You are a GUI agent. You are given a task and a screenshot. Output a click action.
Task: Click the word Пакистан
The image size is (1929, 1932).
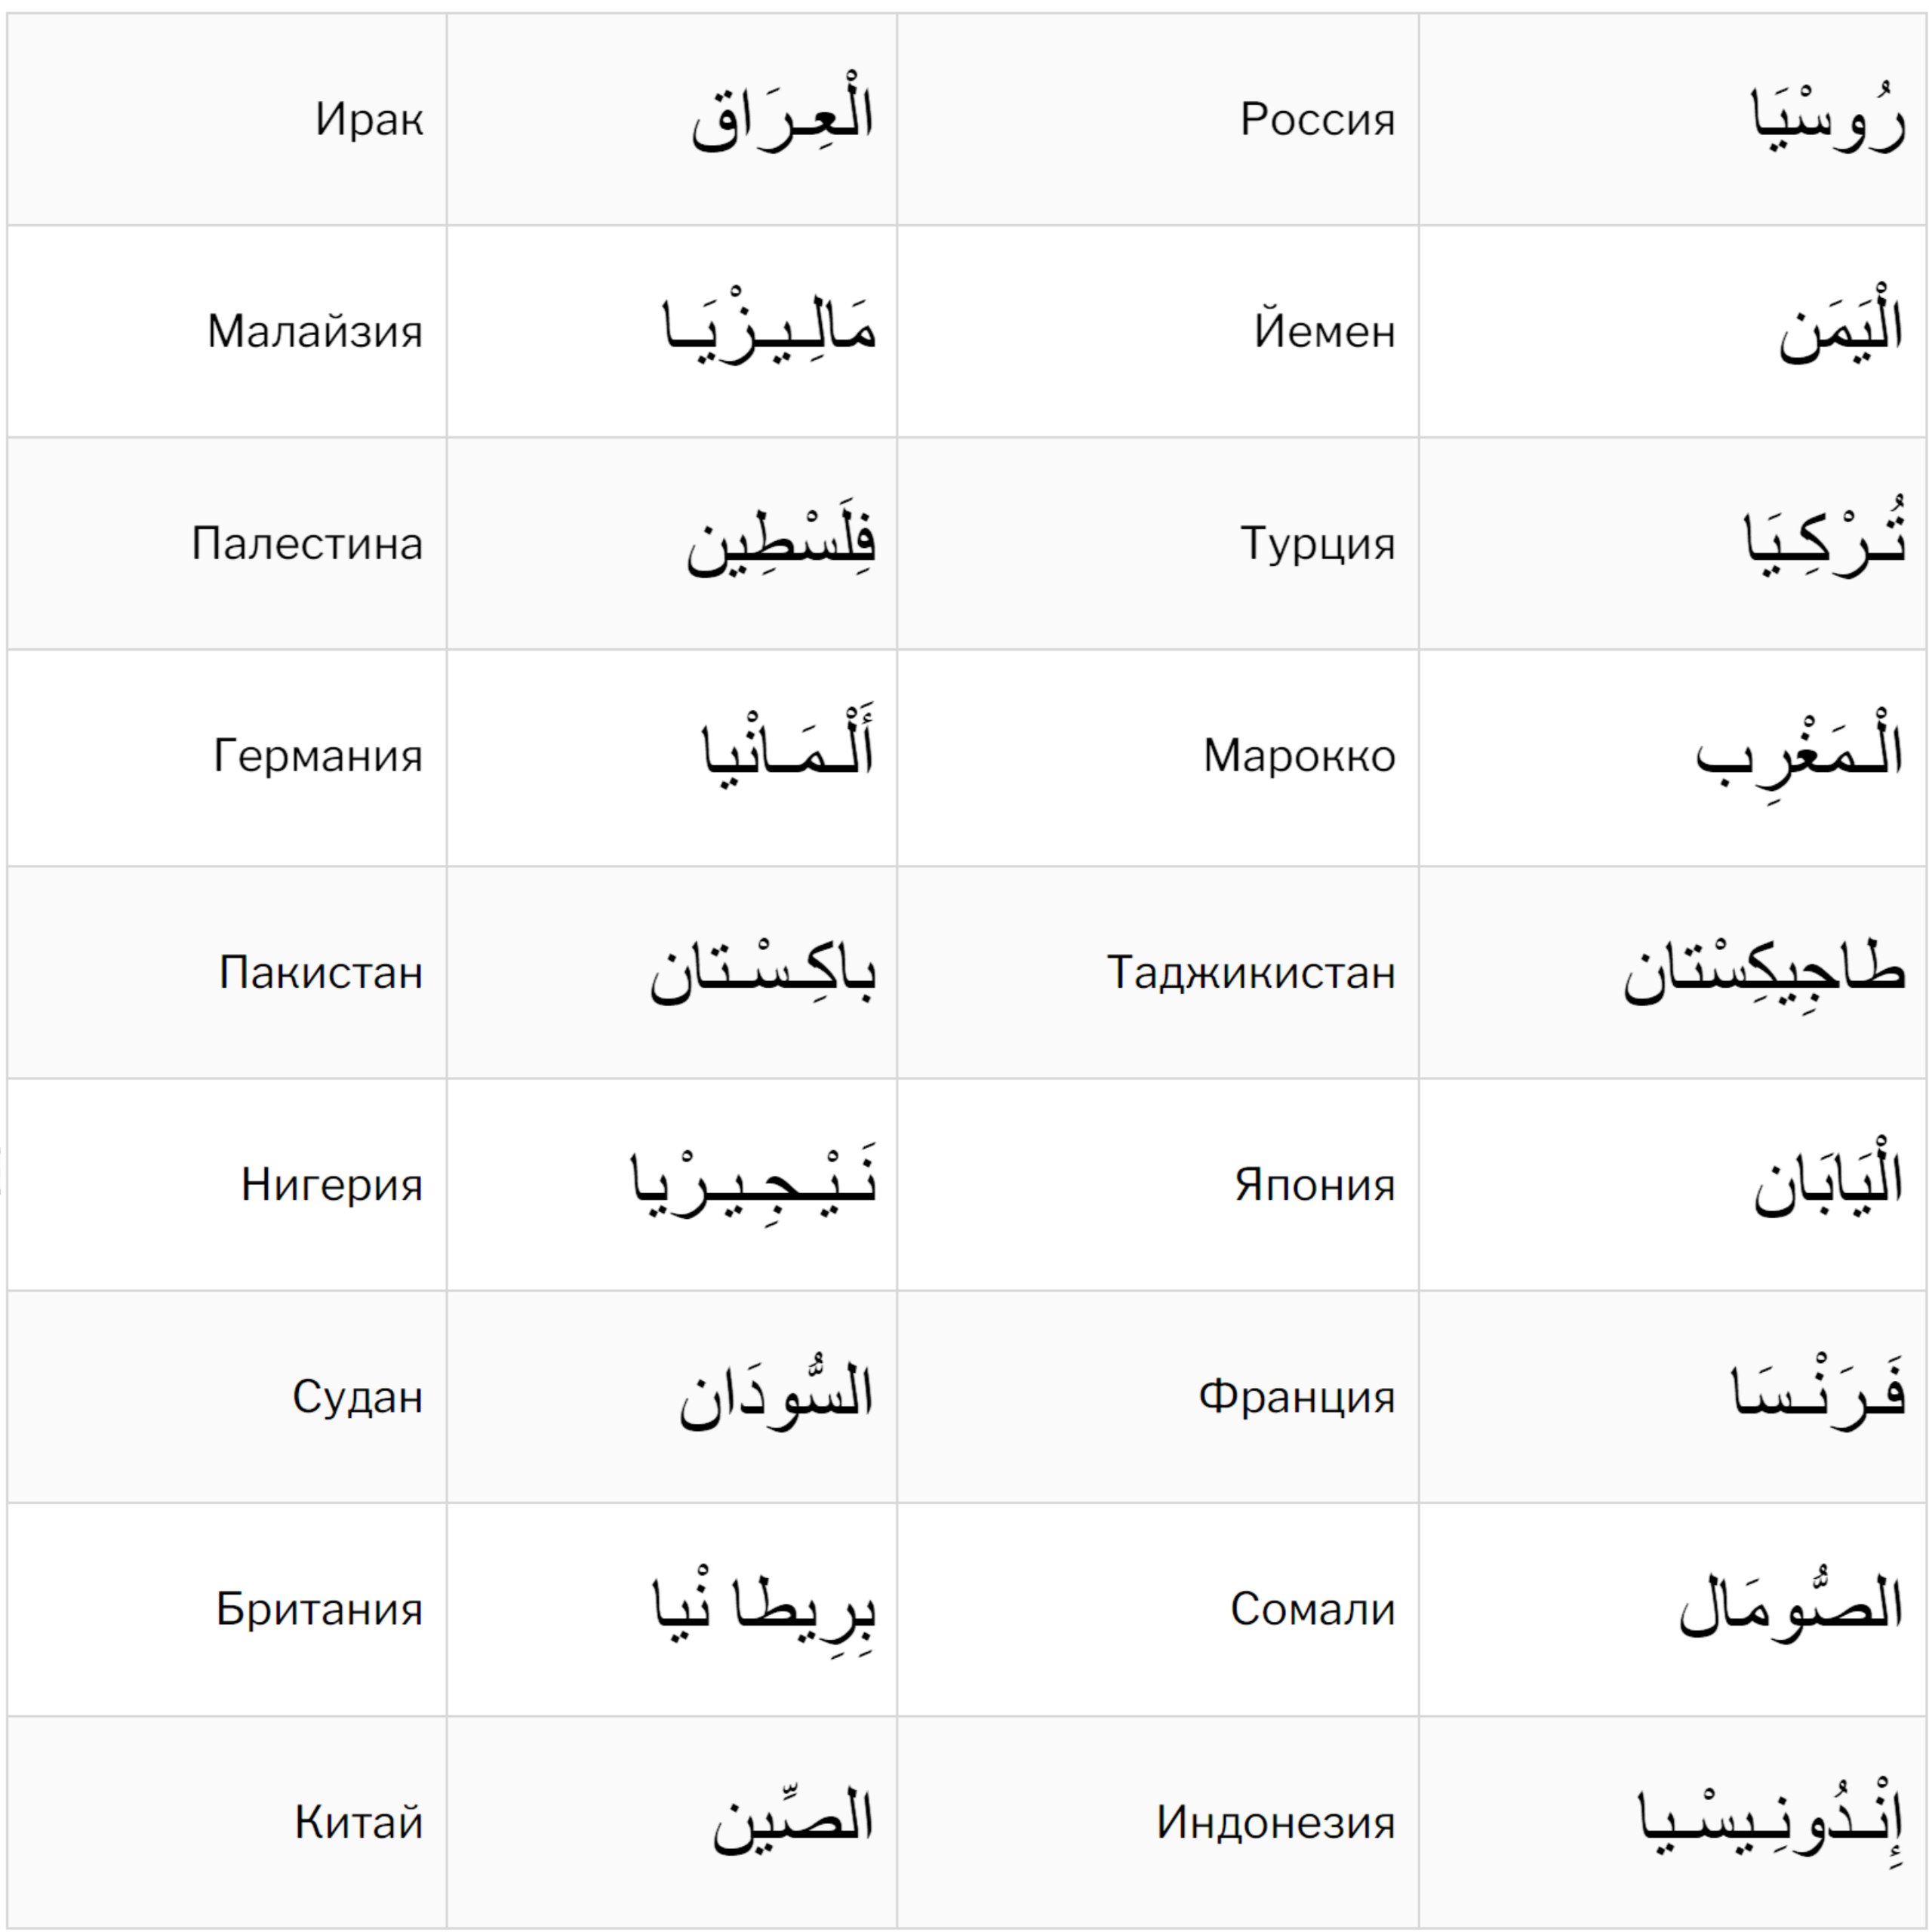tap(321, 972)
